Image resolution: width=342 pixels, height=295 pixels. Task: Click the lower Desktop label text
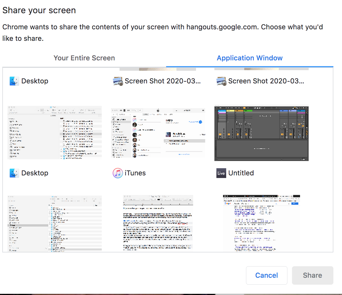[35, 173]
